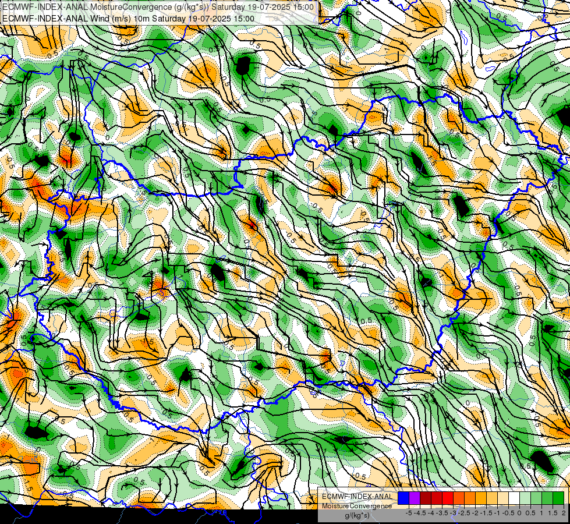
Task: Select the purple legend color swatch
Action: (415, 498)
